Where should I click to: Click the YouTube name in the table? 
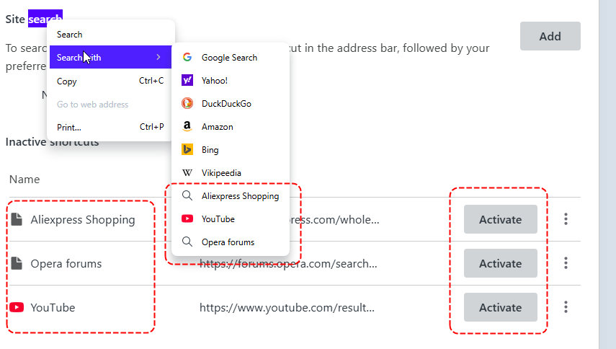click(x=53, y=307)
